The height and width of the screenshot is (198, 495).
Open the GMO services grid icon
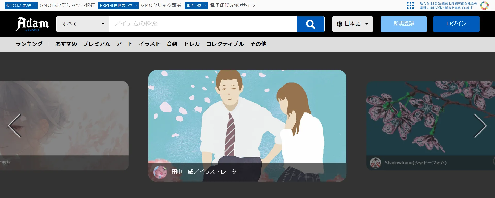[410, 5]
